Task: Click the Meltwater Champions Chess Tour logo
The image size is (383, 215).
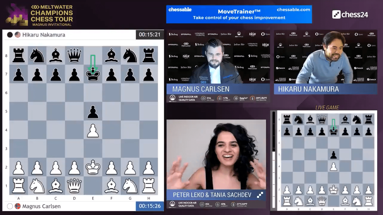Action: click(x=40, y=14)
